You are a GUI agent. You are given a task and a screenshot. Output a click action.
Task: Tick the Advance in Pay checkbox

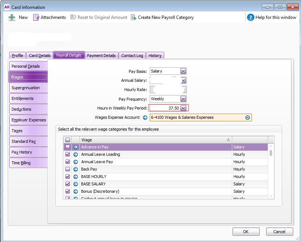[x=67, y=147]
